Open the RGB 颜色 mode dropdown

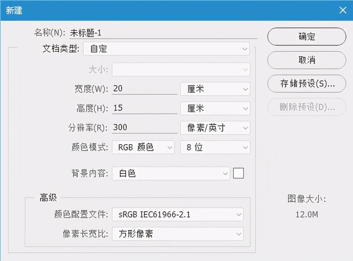pos(143,148)
